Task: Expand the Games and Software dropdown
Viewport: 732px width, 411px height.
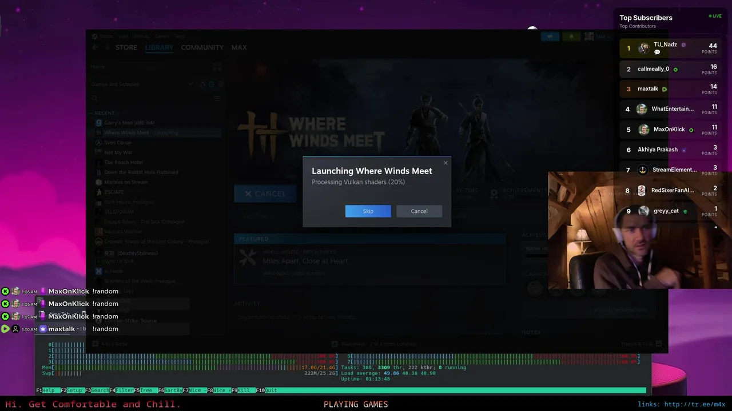Action: pyautogui.click(x=190, y=84)
